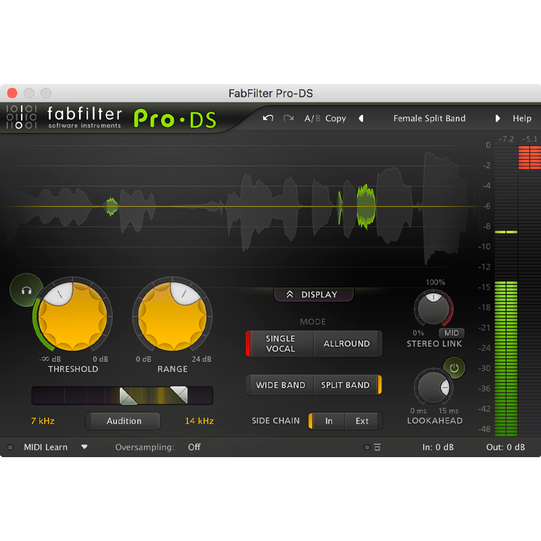This screenshot has height=541, width=541.
Task: Open the Female Split Band preset menu
Action: pyautogui.click(x=429, y=118)
